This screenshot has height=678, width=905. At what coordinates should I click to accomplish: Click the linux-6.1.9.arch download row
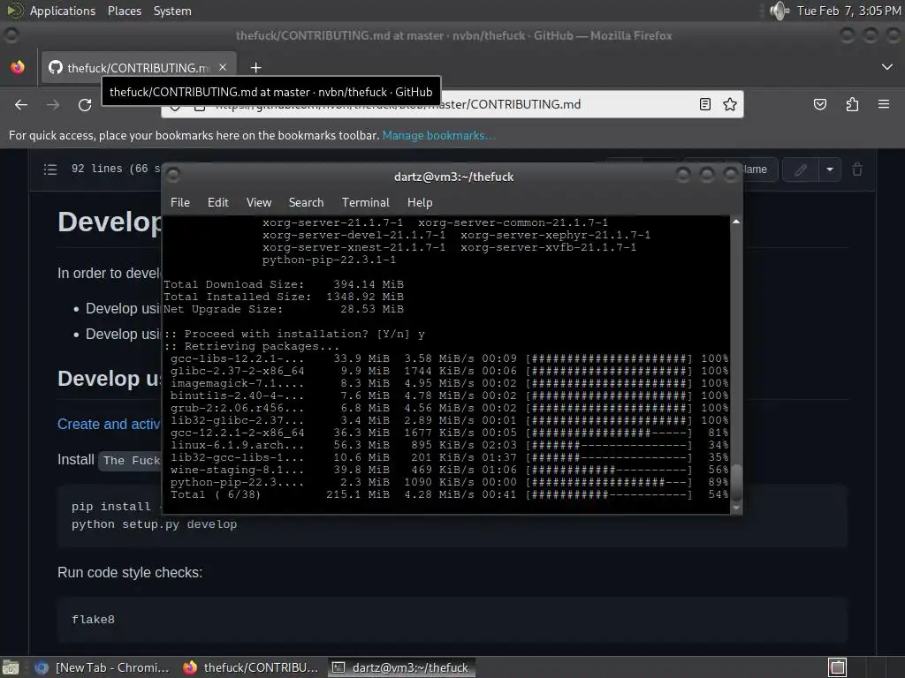point(449,445)
